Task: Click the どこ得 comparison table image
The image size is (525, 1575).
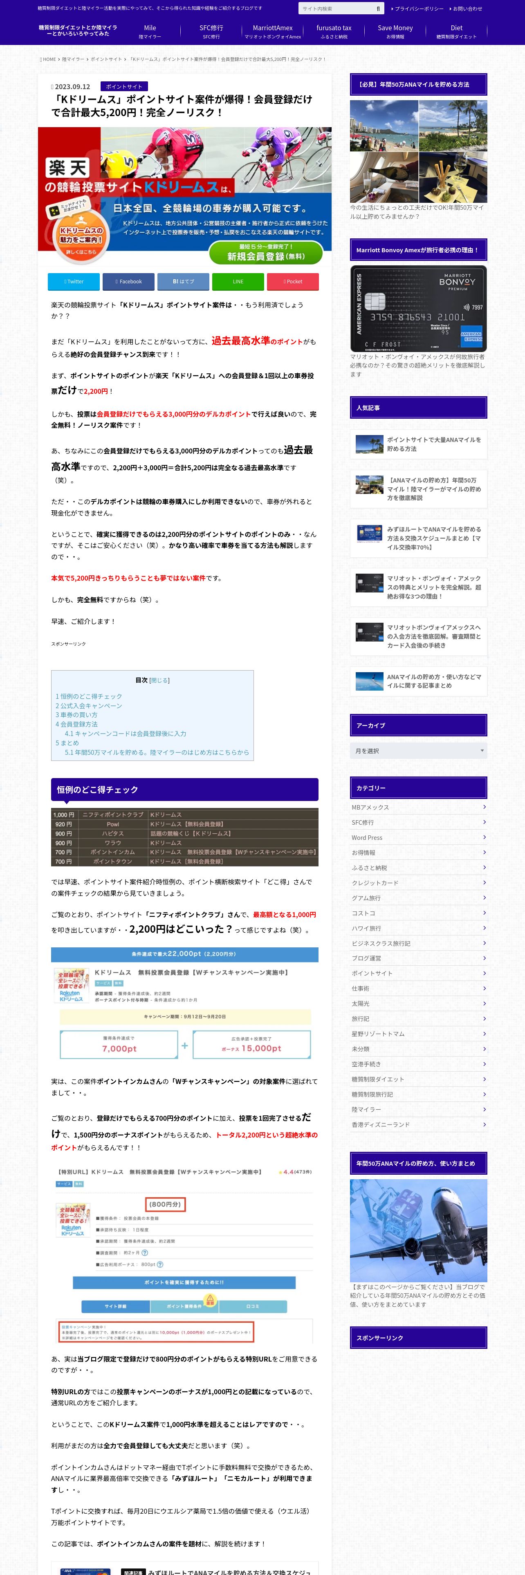Action: pyautogui.click(x=184, y=837)
